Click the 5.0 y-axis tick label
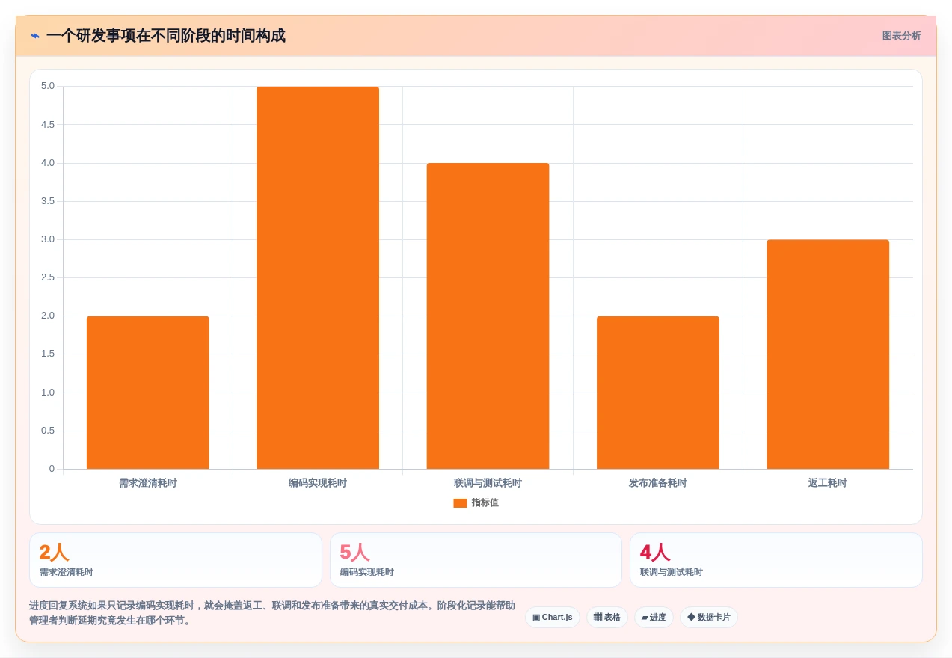This screenshot has height=658, width=952. click(48, 86)
